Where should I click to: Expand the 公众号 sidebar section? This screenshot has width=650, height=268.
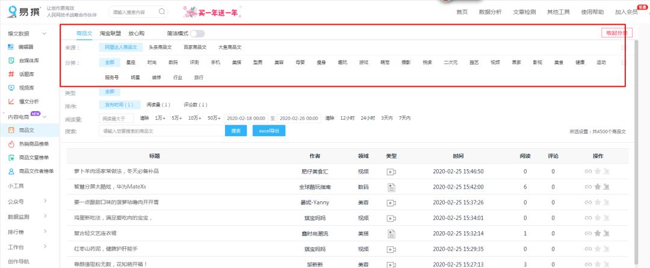[x=45, y=201]
